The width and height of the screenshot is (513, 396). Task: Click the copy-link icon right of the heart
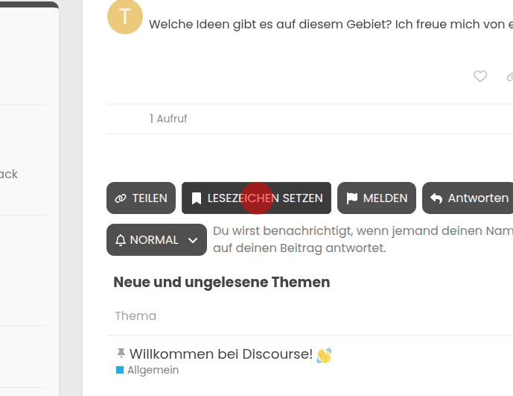tap(509, 76)
